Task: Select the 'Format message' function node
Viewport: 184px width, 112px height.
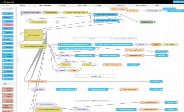Action: [119, 9]
